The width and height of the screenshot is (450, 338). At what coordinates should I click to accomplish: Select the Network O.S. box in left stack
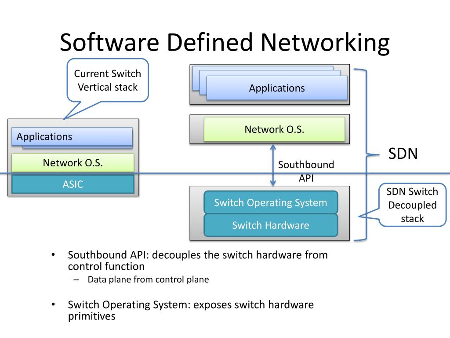(73, 163)
